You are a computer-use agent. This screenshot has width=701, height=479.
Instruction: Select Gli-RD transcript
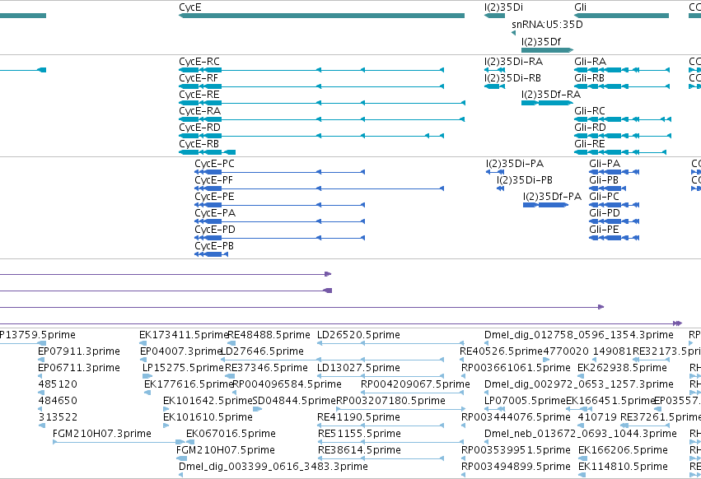pos(623,136)
